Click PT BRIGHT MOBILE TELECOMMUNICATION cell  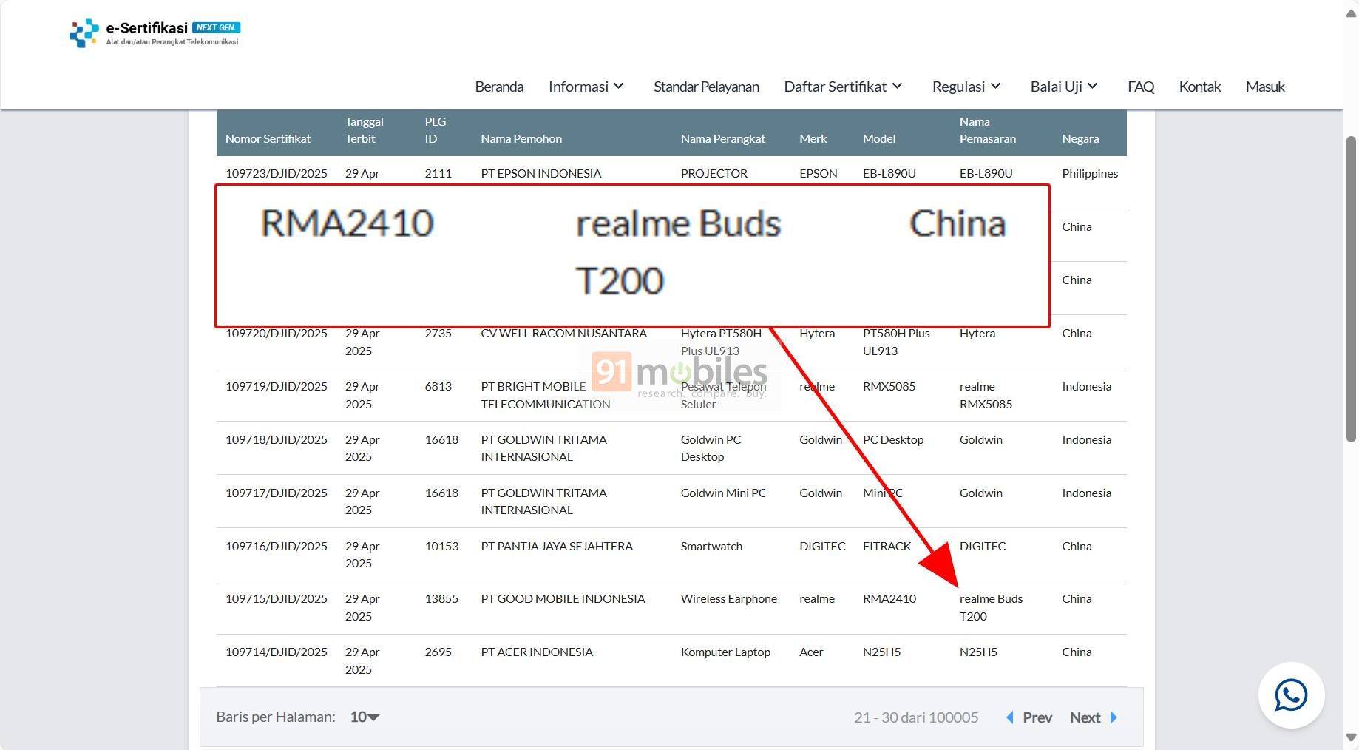[545, 395]
